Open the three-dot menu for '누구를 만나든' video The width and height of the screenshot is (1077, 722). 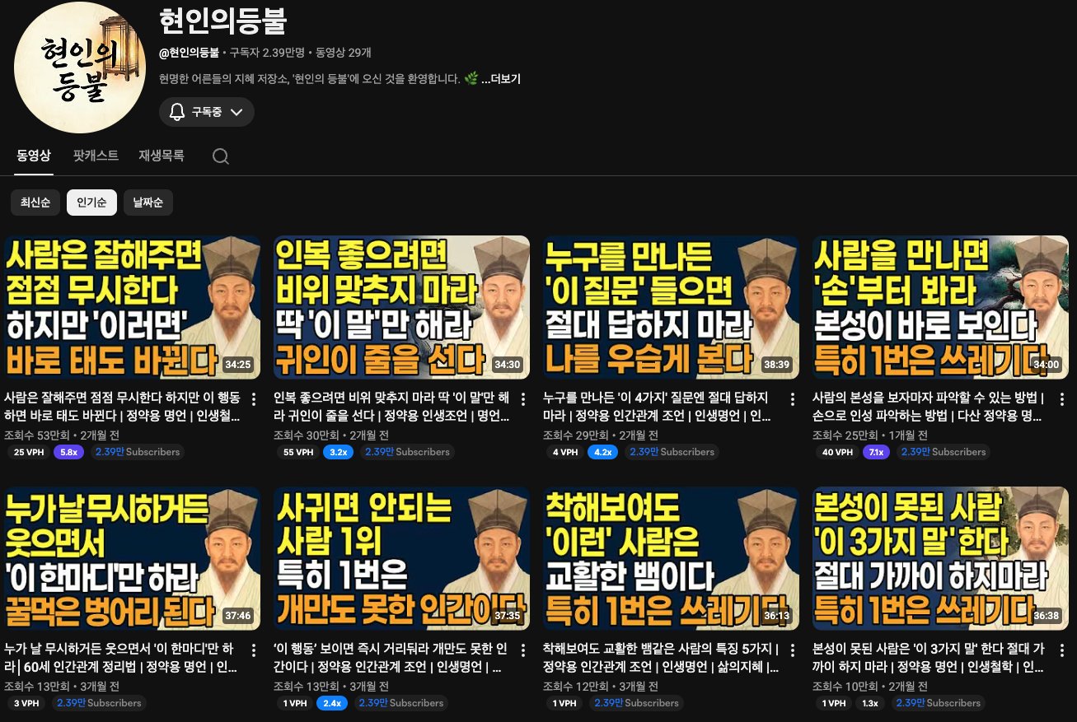[793, 400]
